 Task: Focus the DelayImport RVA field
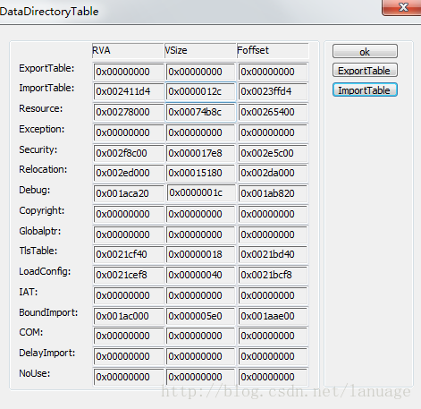coord(129,356)
